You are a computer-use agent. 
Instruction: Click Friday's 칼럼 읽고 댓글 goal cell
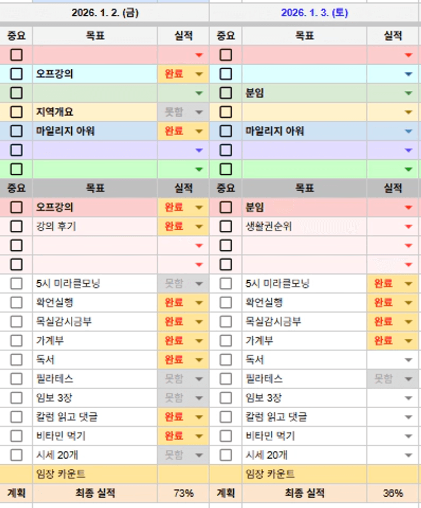(x=95, y=417)
